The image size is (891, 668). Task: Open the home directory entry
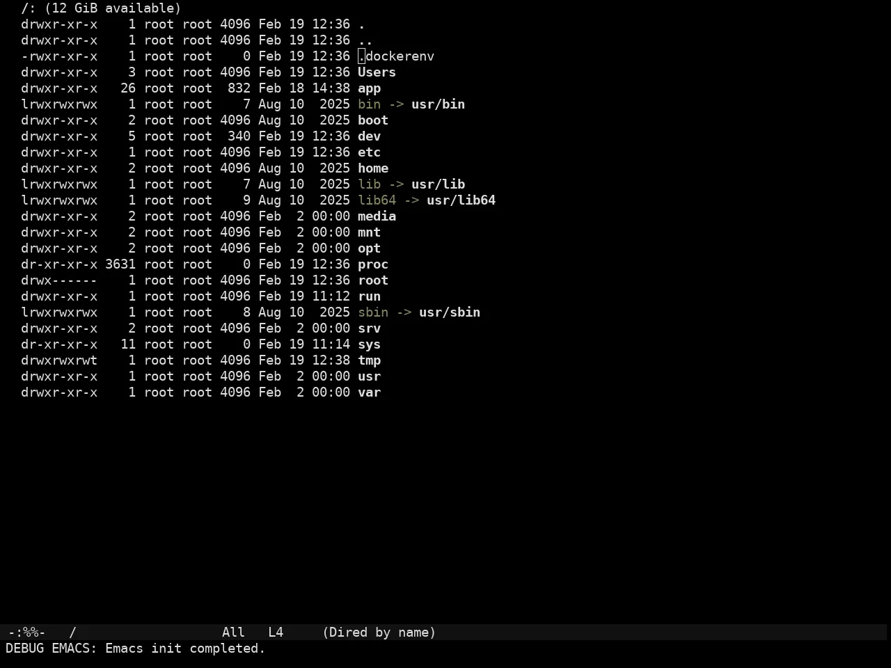[373, 168]
